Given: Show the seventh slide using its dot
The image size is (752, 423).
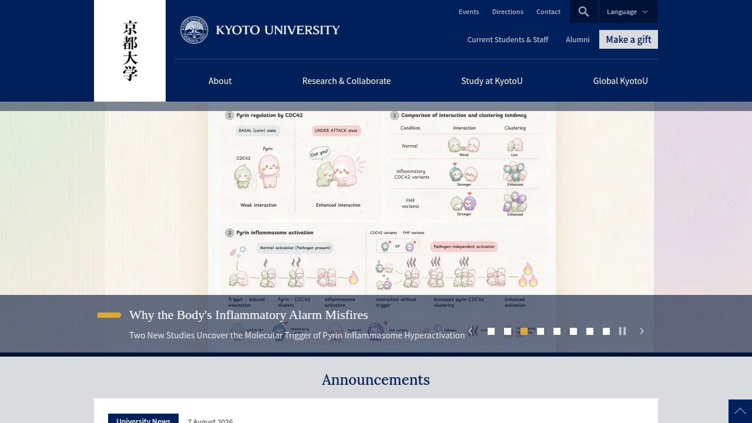Looking at the screenshot, I should (x=590, y=331).
